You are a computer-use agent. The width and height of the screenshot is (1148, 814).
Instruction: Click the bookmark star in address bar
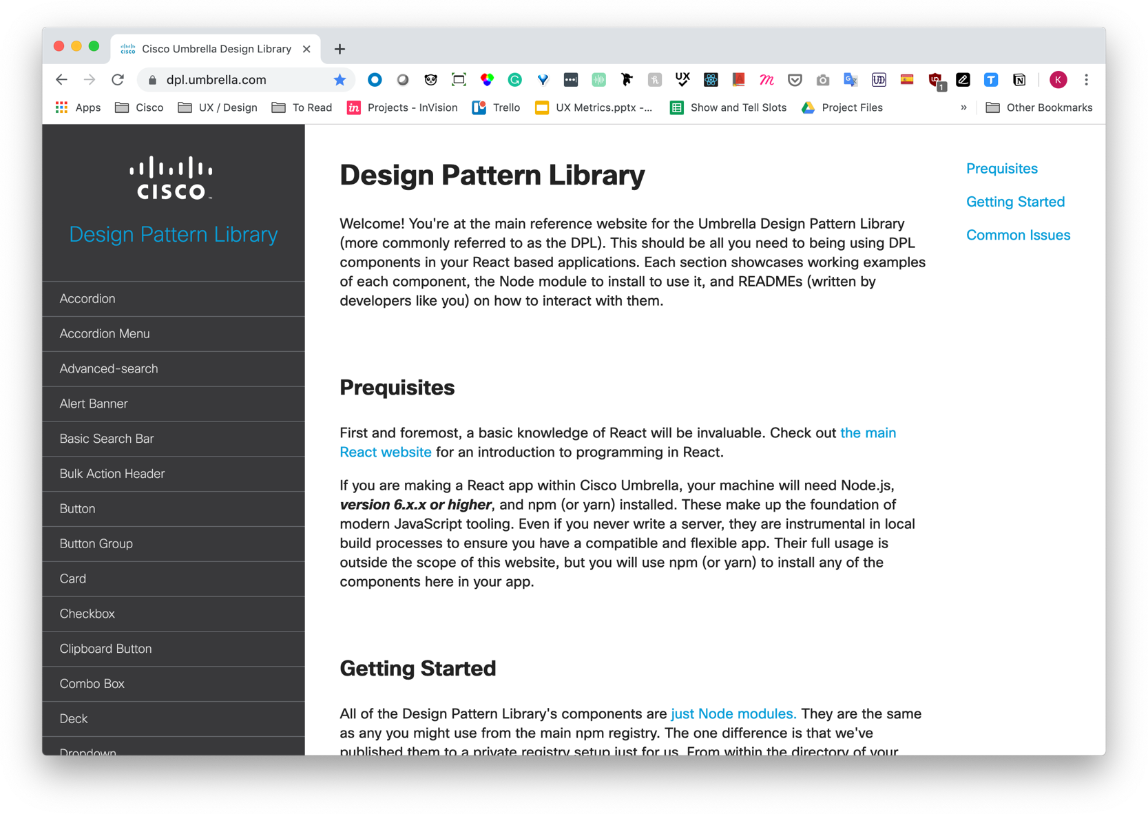coord(340,80)
